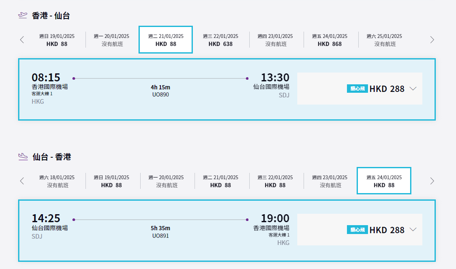Expand fare details for the 14:25 flight
Image resolution: width=456 pixels, height=269 pixels.
413,230
